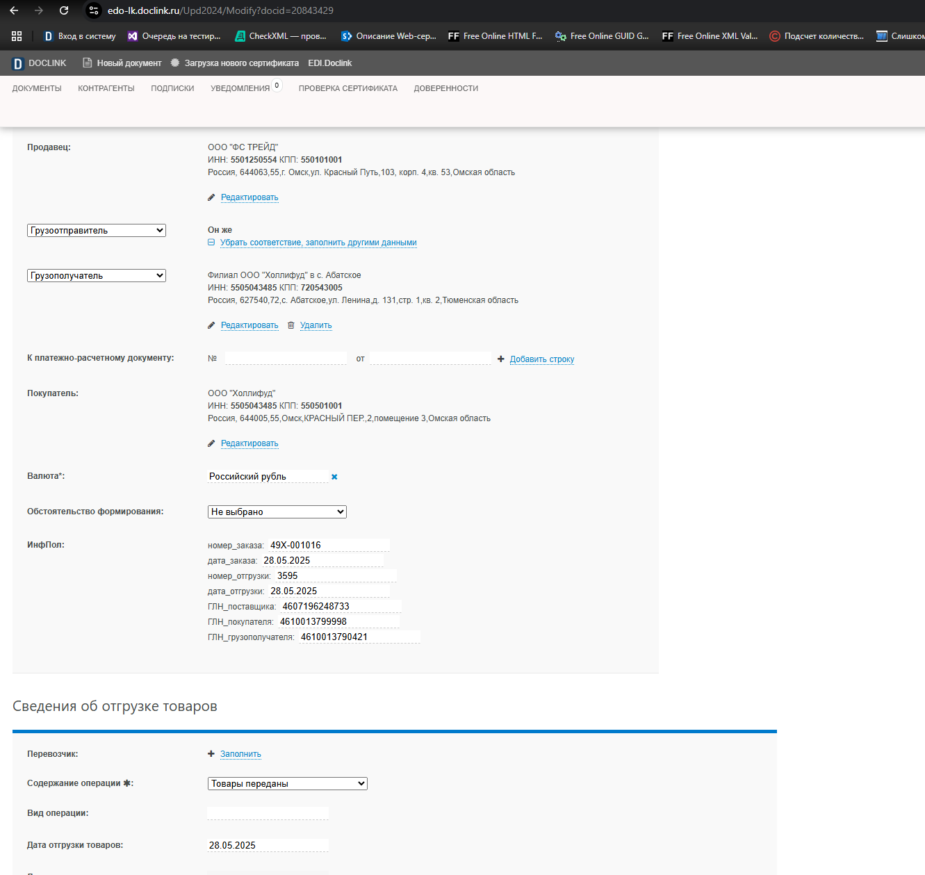
Task: Click minus icon beside Убрать соответствие
Action: 211,243
